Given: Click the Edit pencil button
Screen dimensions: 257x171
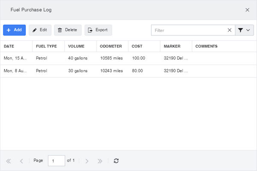Looking at the screenshot, I should coord(40,30).
